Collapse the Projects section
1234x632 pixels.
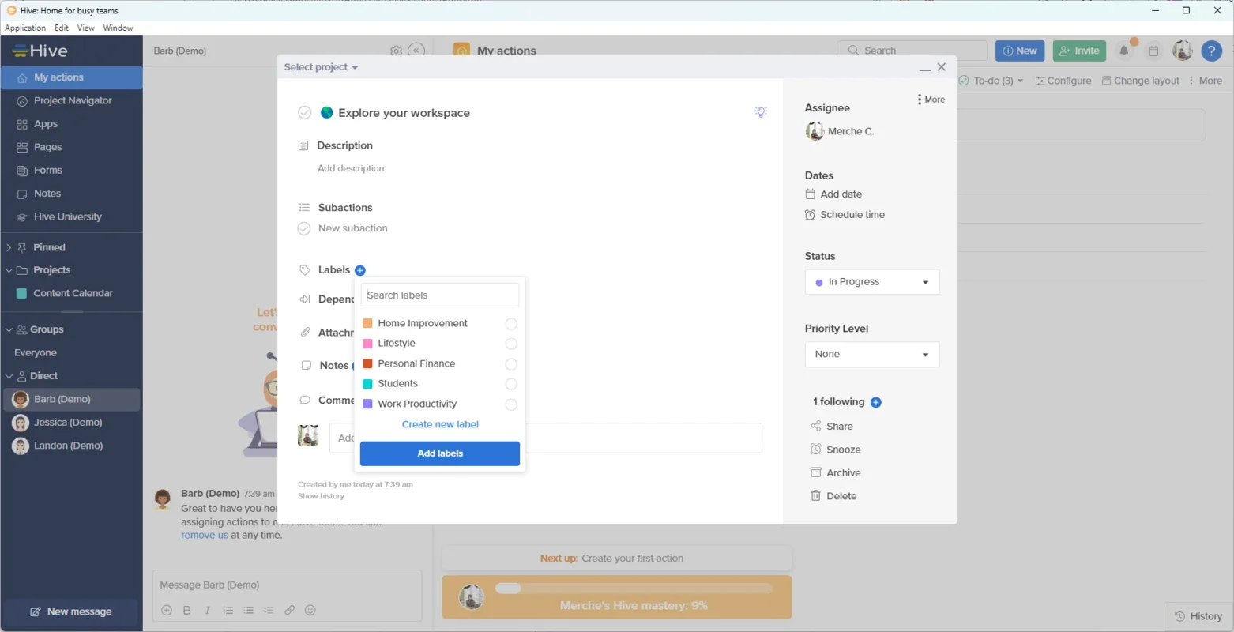click(x=9, y=270)
